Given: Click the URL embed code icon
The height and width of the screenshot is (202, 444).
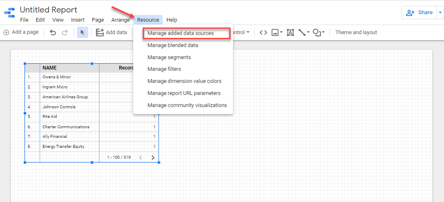Looking at the screenshot, I should tap(263, 32).
